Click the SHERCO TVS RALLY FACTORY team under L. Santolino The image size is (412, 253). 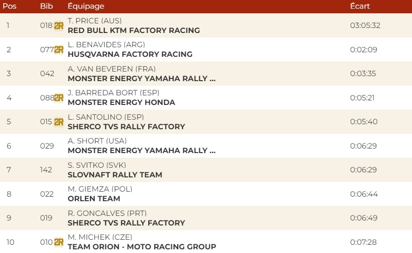coord(126,126)
